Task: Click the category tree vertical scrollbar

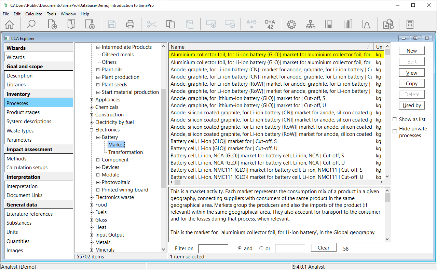Action: click(164, 147)
